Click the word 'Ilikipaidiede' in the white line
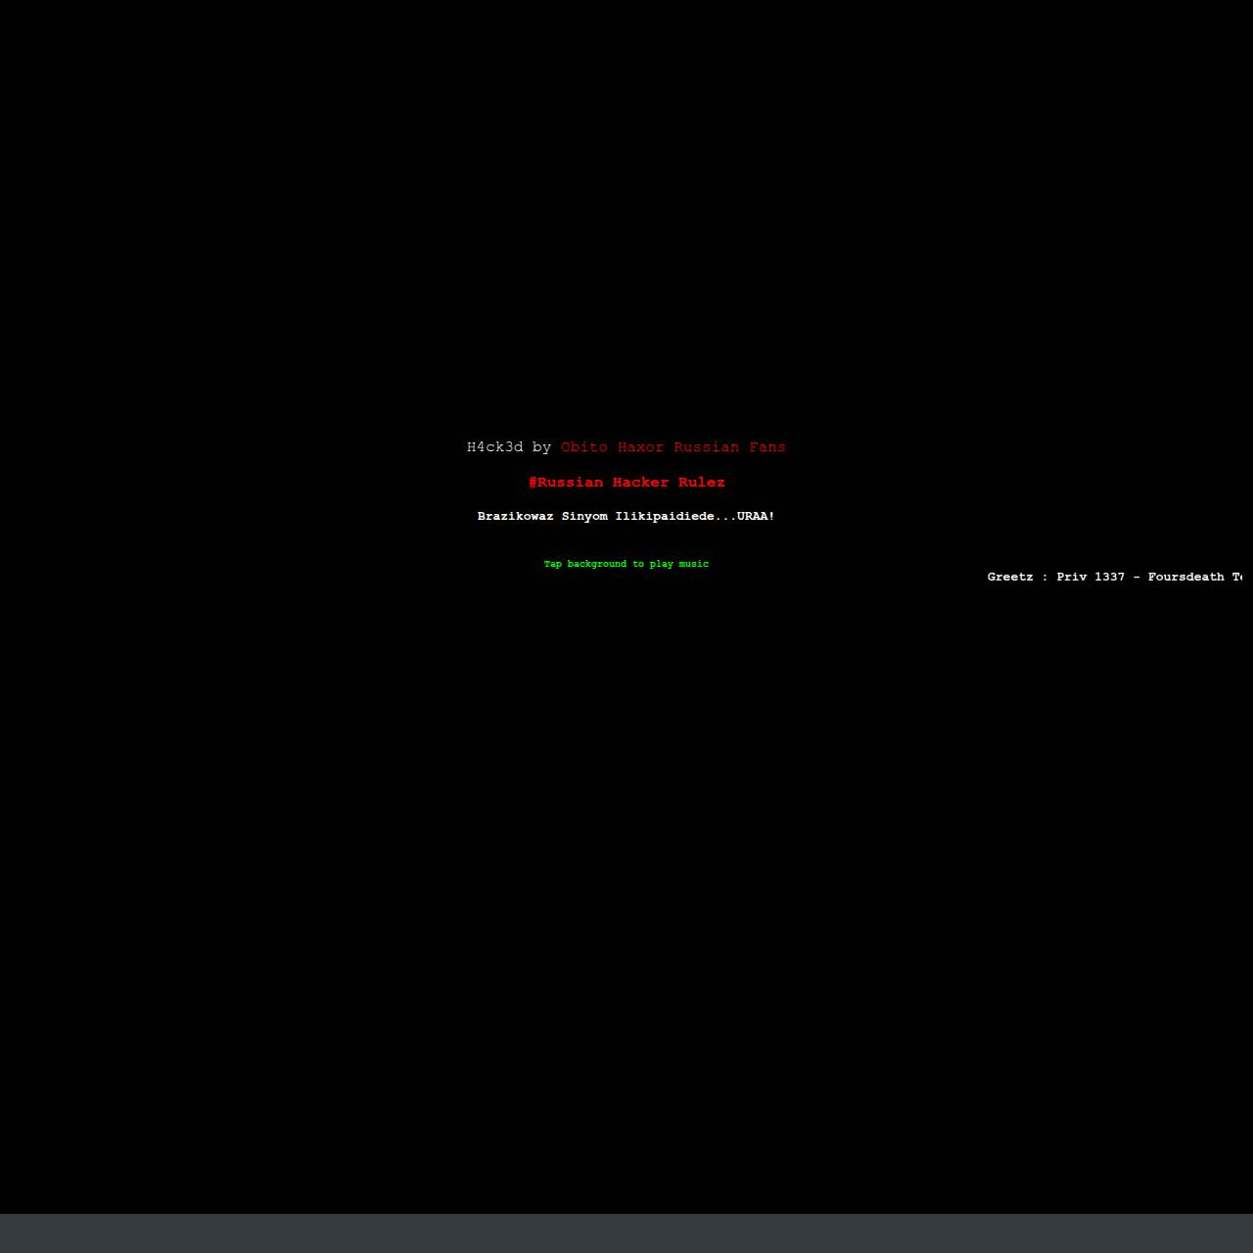Image resolution: width=1253 pixels, height=1253 pixels. 665,516
